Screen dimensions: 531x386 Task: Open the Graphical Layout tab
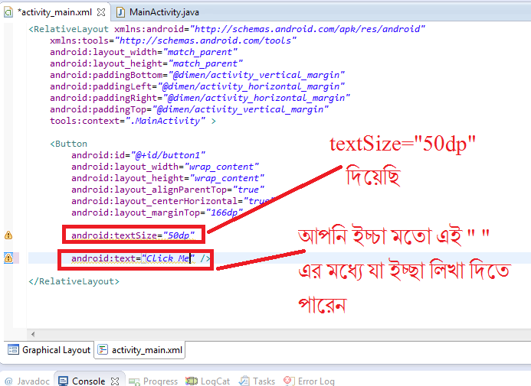click(x=49, y=350)
